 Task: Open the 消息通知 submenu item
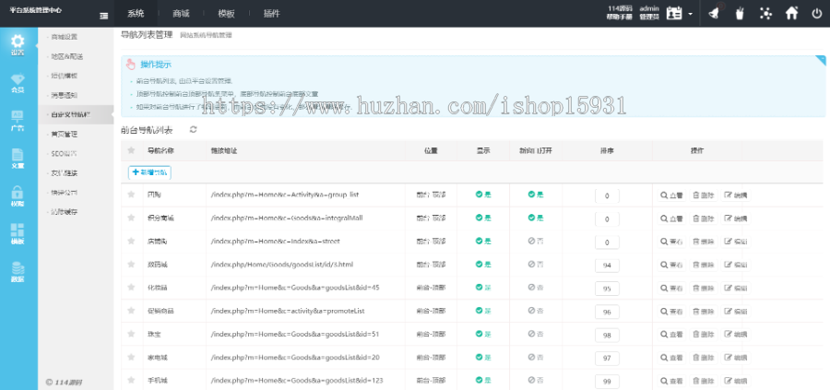64,95
